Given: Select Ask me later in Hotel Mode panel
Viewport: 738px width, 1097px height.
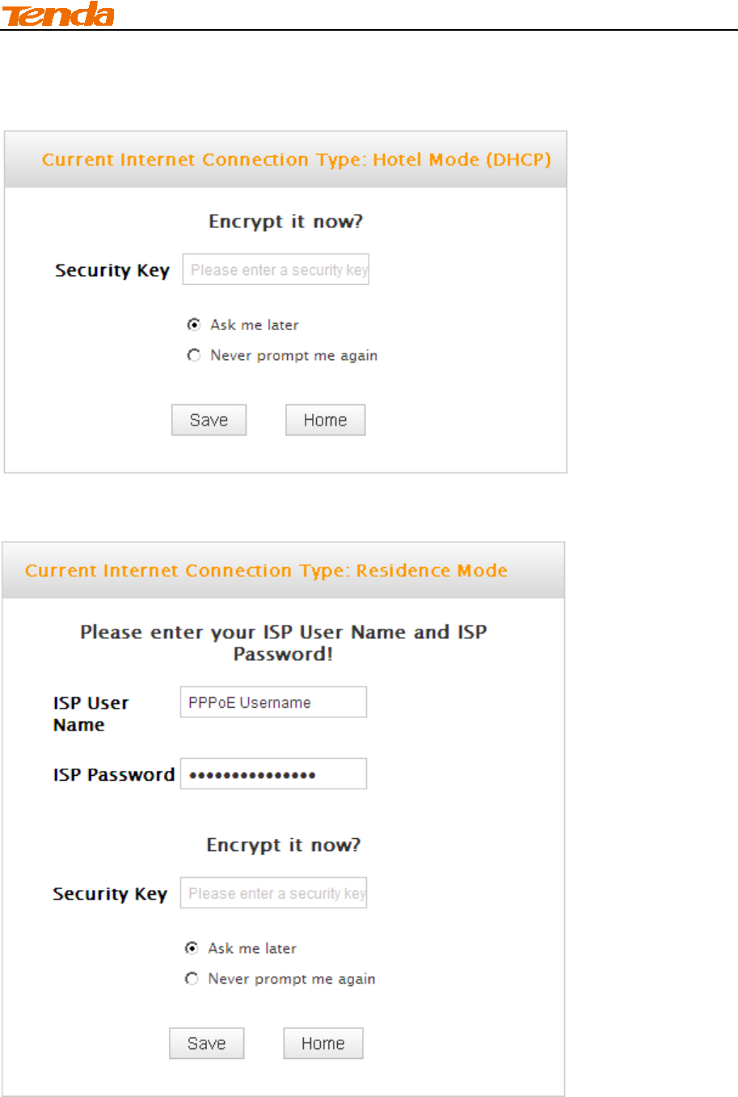Looking at the screenshot, I should 194,324.
